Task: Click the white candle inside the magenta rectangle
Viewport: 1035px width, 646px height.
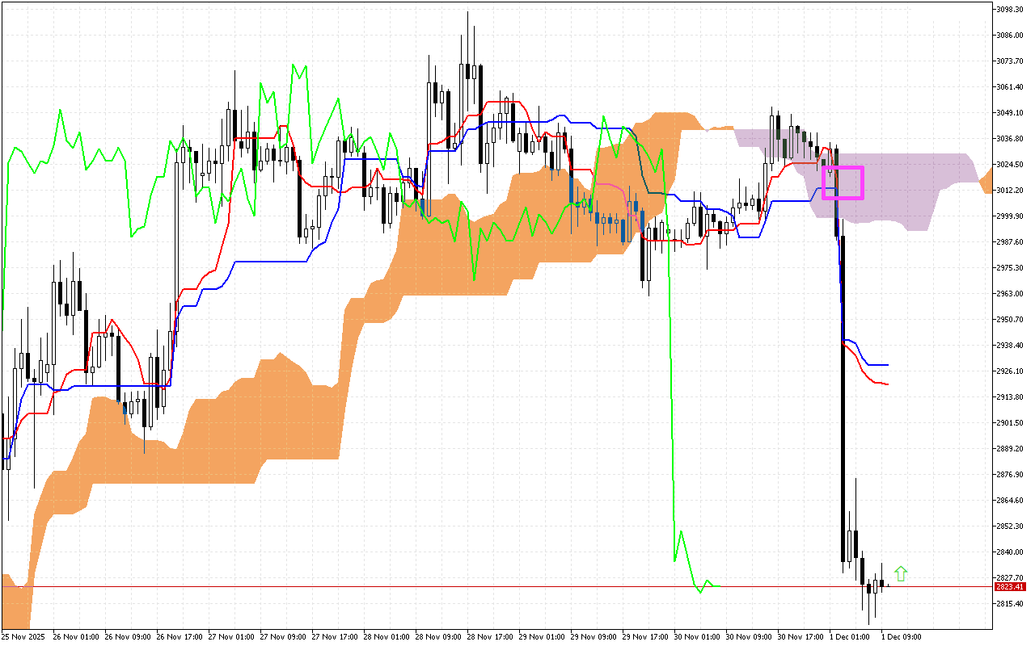Action: pos(830,172)
